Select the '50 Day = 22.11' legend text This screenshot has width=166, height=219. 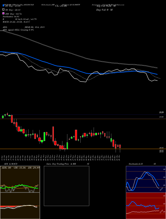click(x=13, y=10)
